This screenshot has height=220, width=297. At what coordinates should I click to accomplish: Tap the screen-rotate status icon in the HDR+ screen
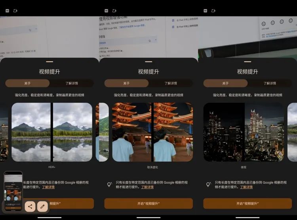pyautogui.click(x=15, y=11)
